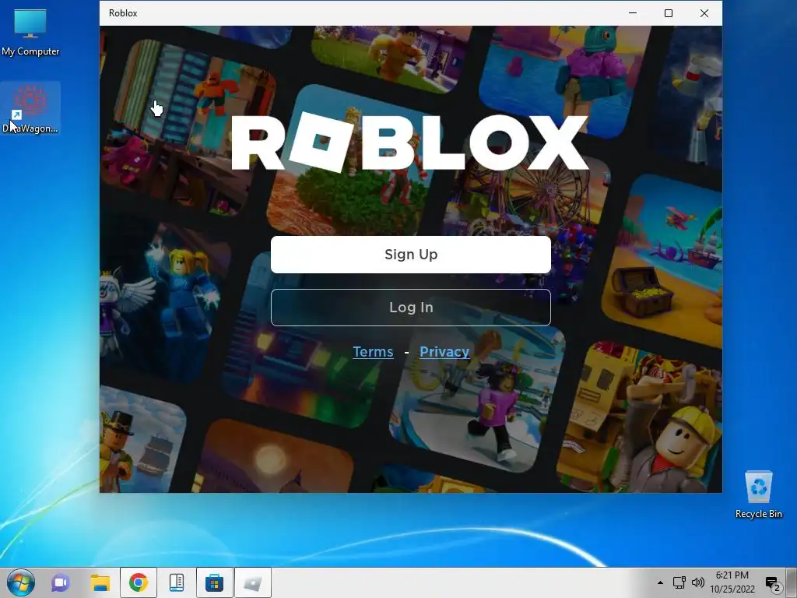
Task: Open the Windows Start orb
Action: coord(21,582)
